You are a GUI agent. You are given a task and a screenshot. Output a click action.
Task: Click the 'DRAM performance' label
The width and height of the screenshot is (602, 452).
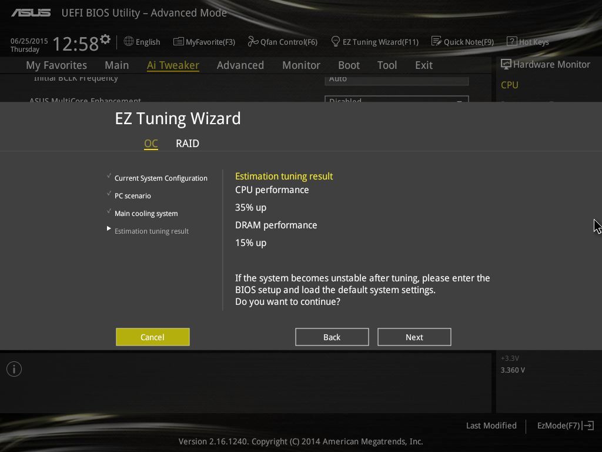tap(276, 225)
